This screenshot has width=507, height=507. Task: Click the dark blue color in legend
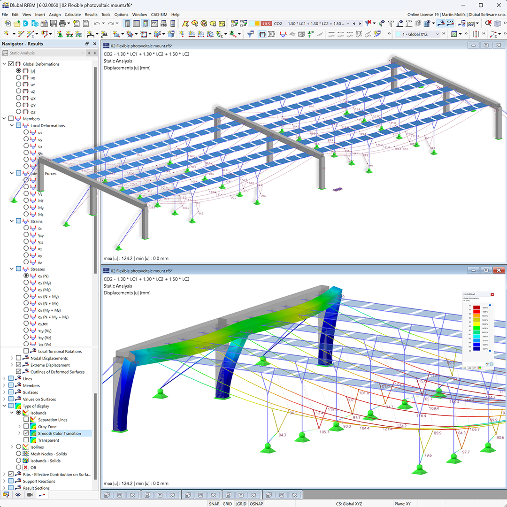[x=476, y=348]
